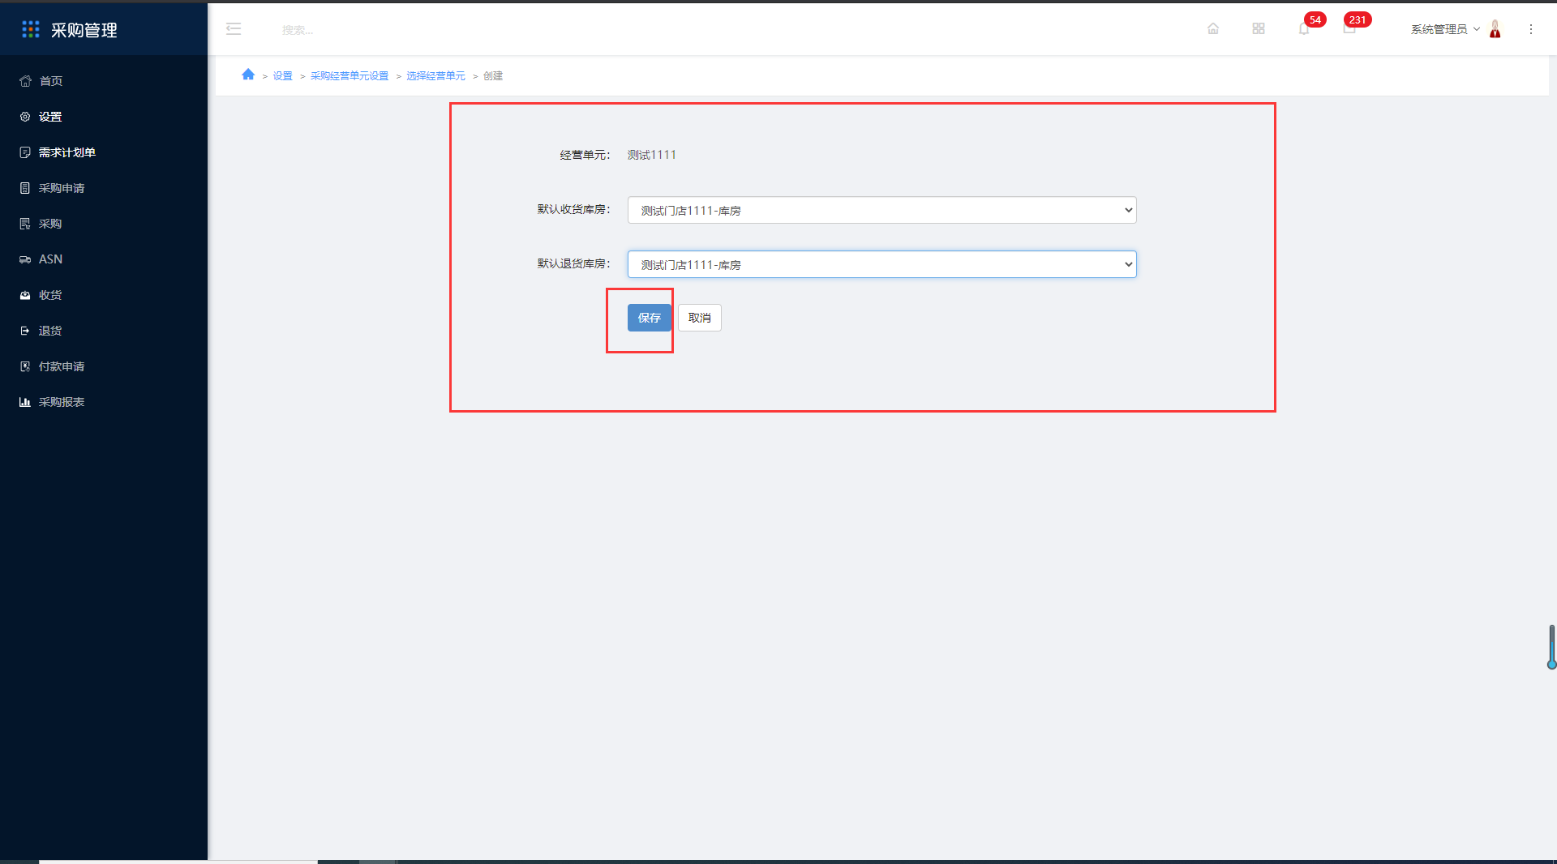This screenshot has height=864, width=1557.
Task: Click the ASN truck icon
Action: (25, 259)
